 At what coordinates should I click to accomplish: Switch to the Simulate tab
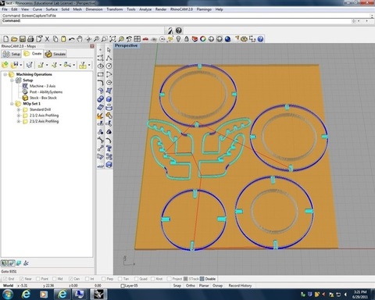coord(55,54)
